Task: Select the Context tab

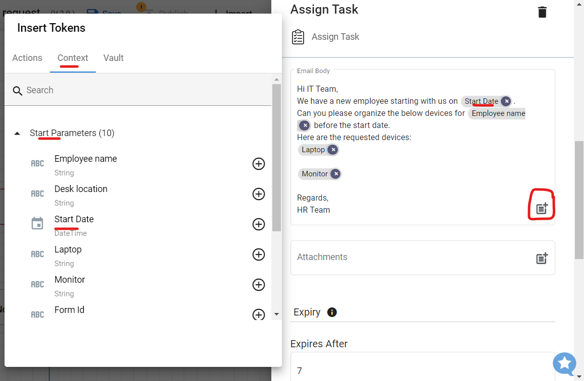Action: coord(73,58)
